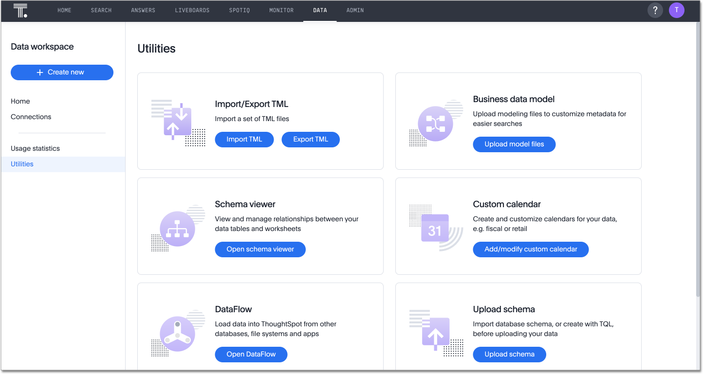The width and height of the screenshot is (703, 374).
Task: Open the schema viewer
Action: pyautogui.click(x=260, y=249)
